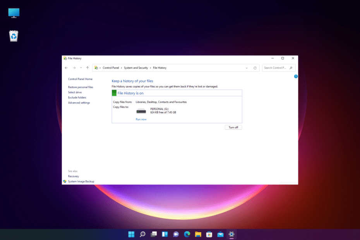
Task: Click the Up one level arrow
Action: click(x=87, y=68)
